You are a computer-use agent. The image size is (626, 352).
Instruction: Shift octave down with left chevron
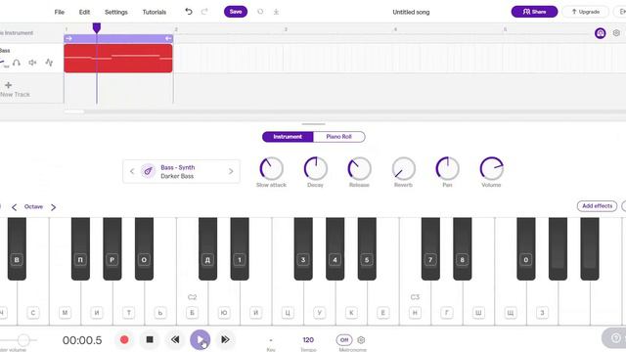tap(15, 207)
